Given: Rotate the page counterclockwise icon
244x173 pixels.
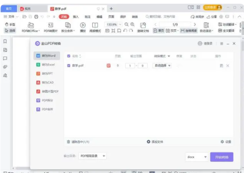Looking at the screenshot, I should click(125, 31).
